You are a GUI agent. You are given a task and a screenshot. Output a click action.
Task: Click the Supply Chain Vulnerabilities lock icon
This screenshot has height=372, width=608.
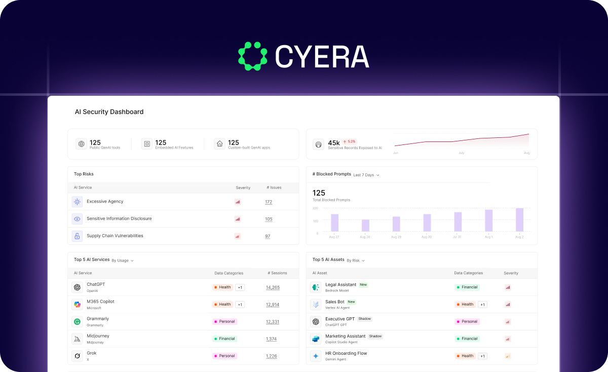point(77,236)
